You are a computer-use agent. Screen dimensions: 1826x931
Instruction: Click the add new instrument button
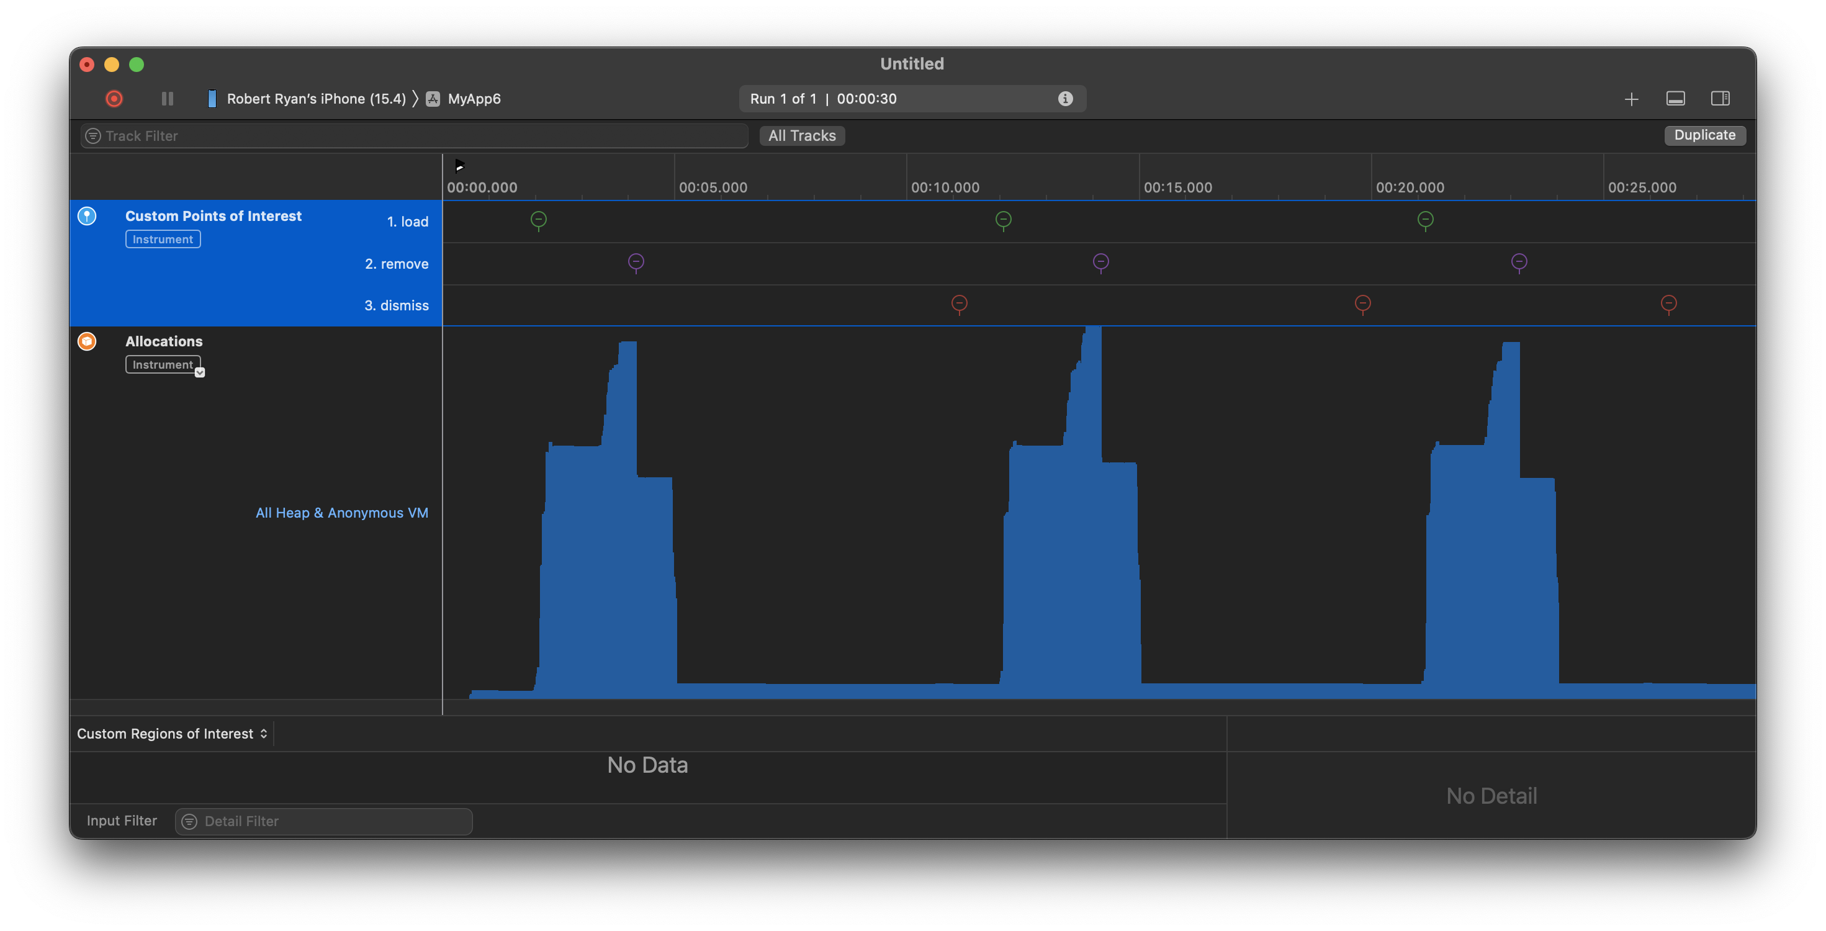(1631, 97)
